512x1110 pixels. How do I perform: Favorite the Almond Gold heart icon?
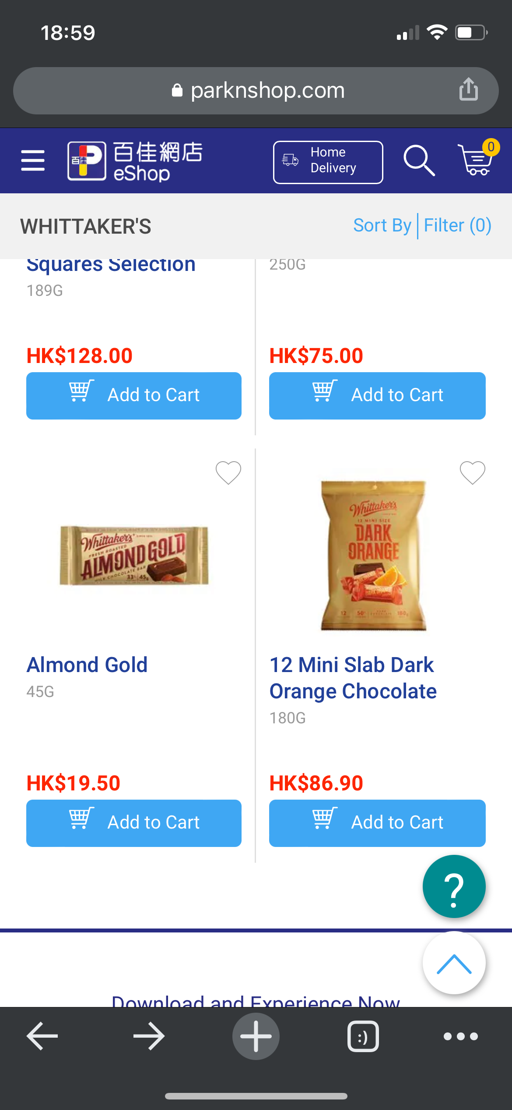tap(228, 473)
